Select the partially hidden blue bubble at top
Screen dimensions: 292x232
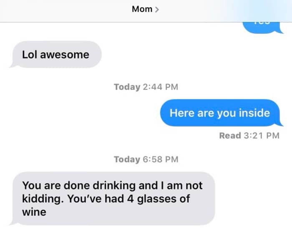[x=263, y=26]
